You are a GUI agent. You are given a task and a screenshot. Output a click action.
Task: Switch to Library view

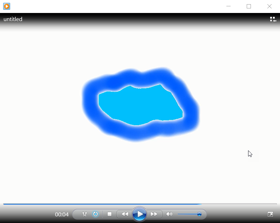tap(273, 19)
